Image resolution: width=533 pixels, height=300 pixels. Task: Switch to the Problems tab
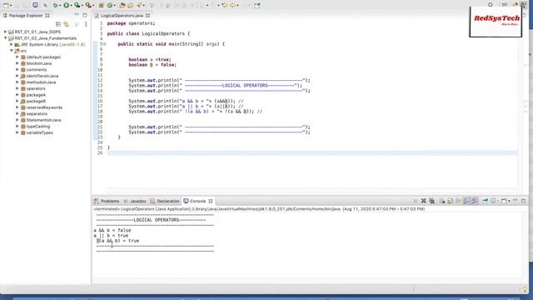pos(107,201)
